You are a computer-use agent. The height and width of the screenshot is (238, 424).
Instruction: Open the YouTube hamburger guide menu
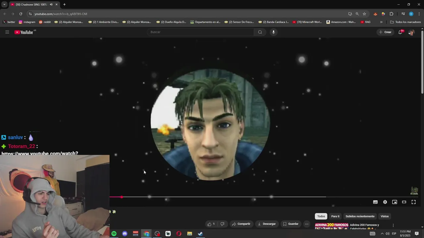coord(7,32)
